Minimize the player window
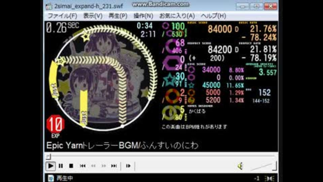 click(x=242, y=6)
